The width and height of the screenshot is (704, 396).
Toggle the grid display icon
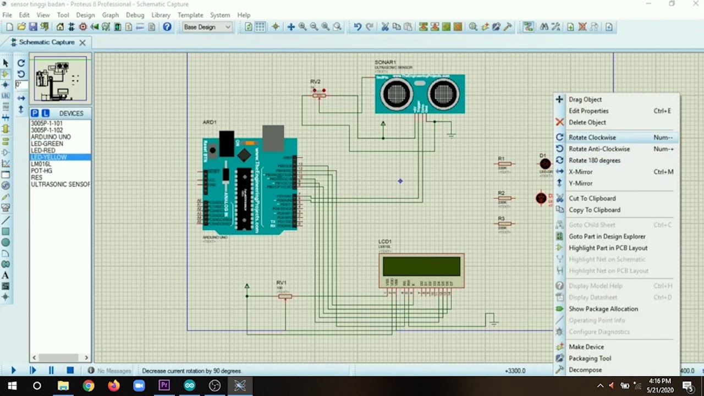click(260, 27)
